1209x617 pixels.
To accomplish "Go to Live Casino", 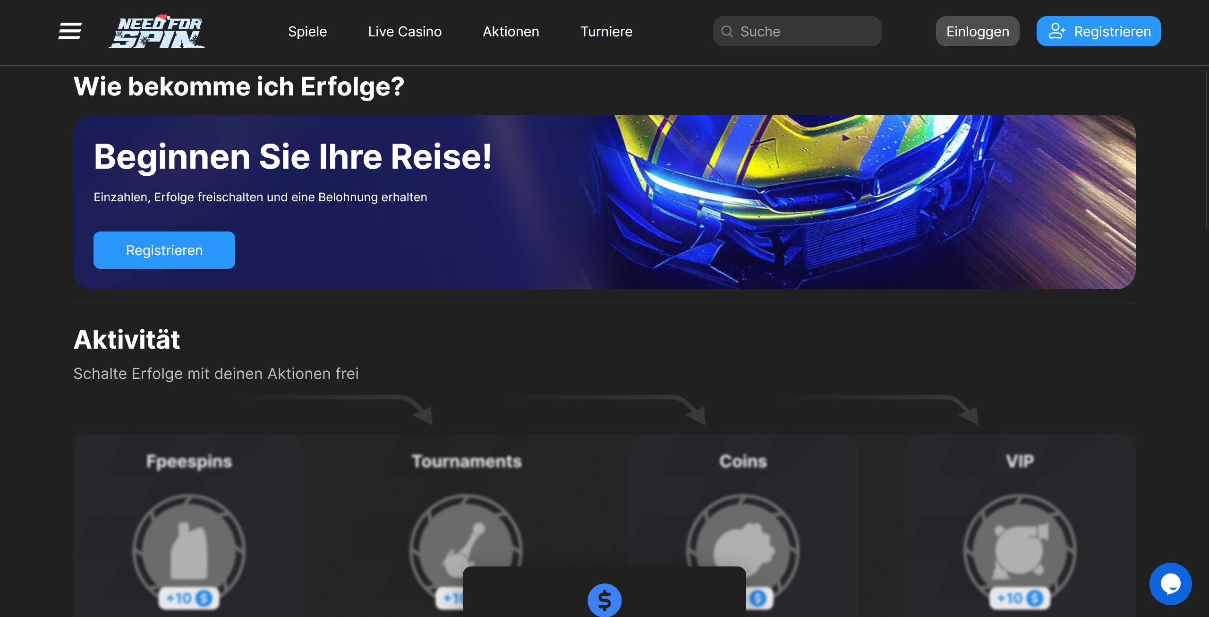I will [x=405, y=32].
